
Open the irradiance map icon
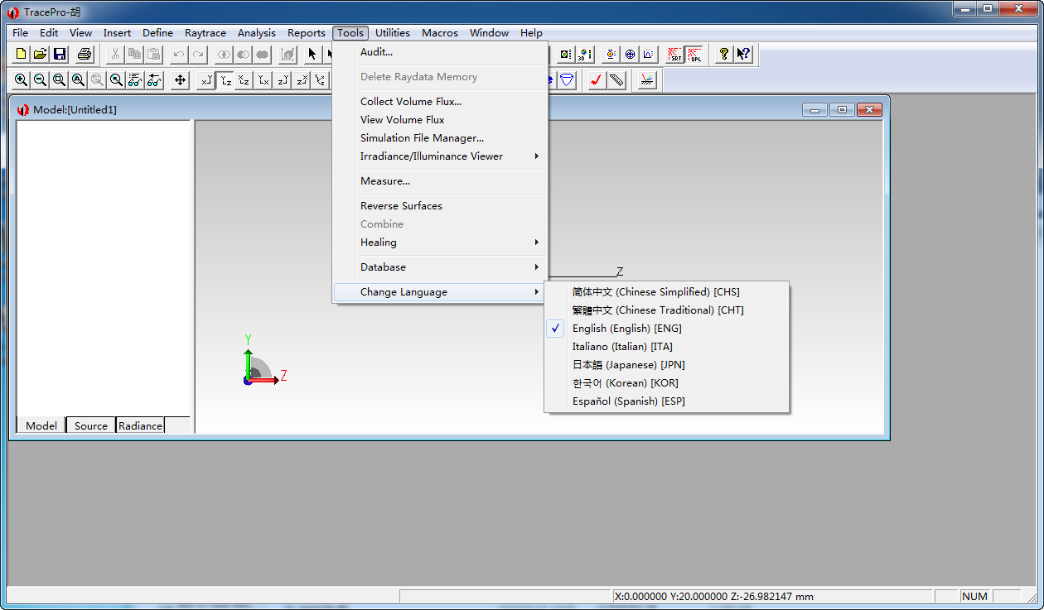pos(566,54)
